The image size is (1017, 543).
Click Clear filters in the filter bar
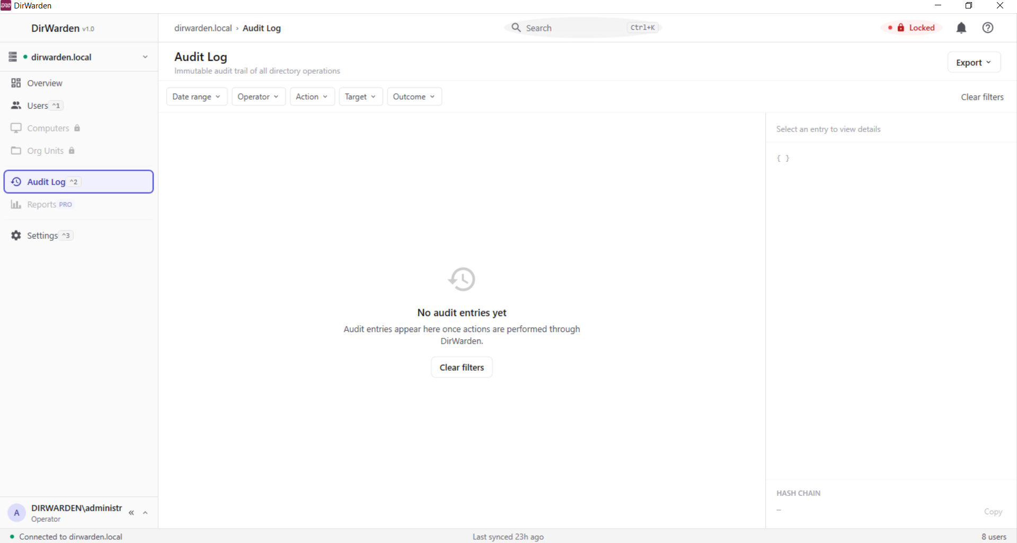click(x=982, y=97)
